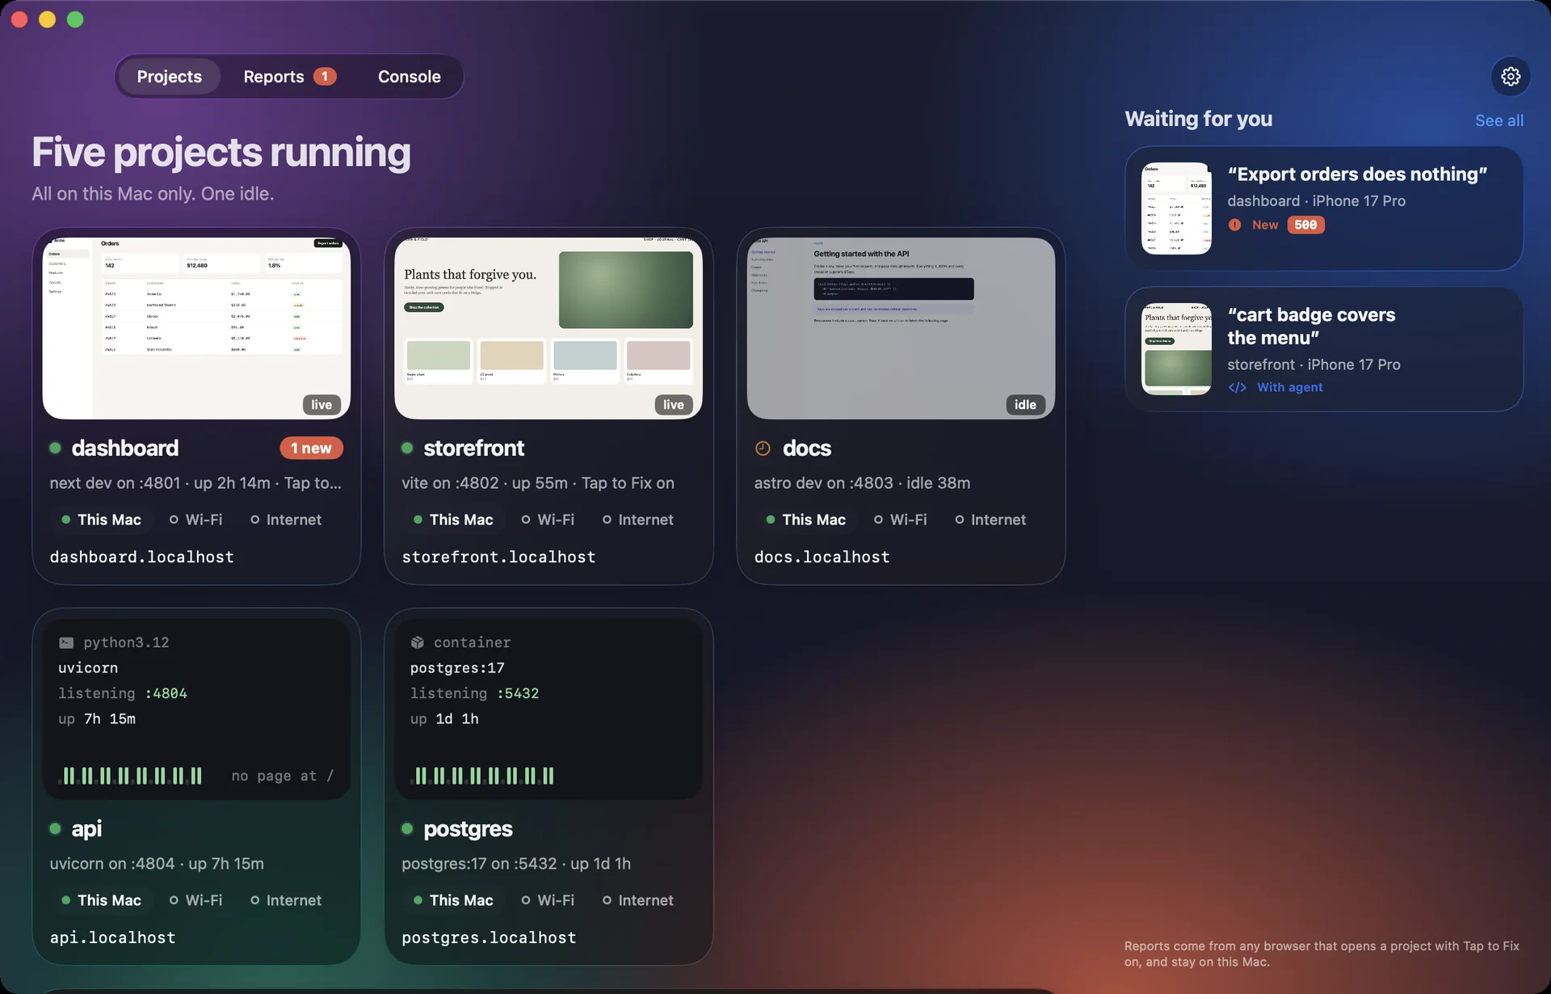Screen dimensions: 1551x994
Task: Open the docs idle preview thumbnail
Action: tap(901, 328)
